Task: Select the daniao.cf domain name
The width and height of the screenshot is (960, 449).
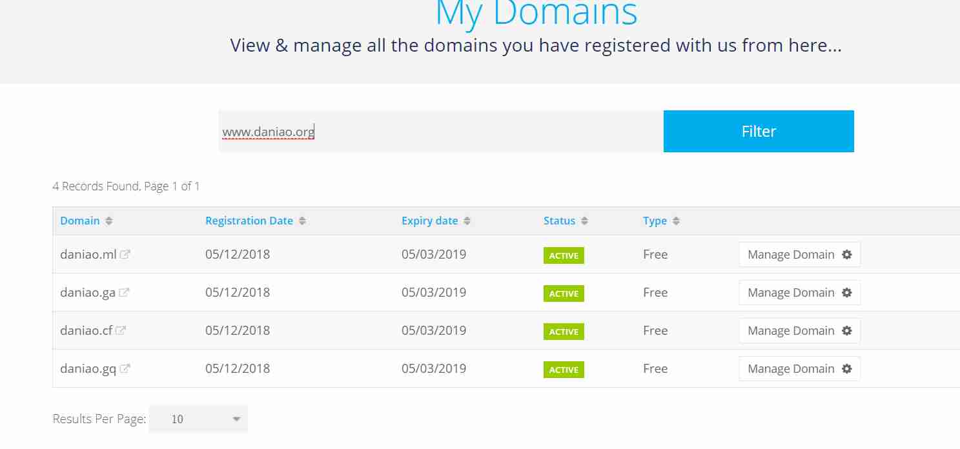Action: [86, 330]
